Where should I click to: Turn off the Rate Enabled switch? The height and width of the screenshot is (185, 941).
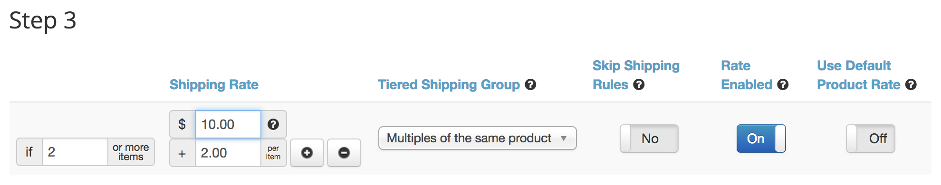coord(761,139)
